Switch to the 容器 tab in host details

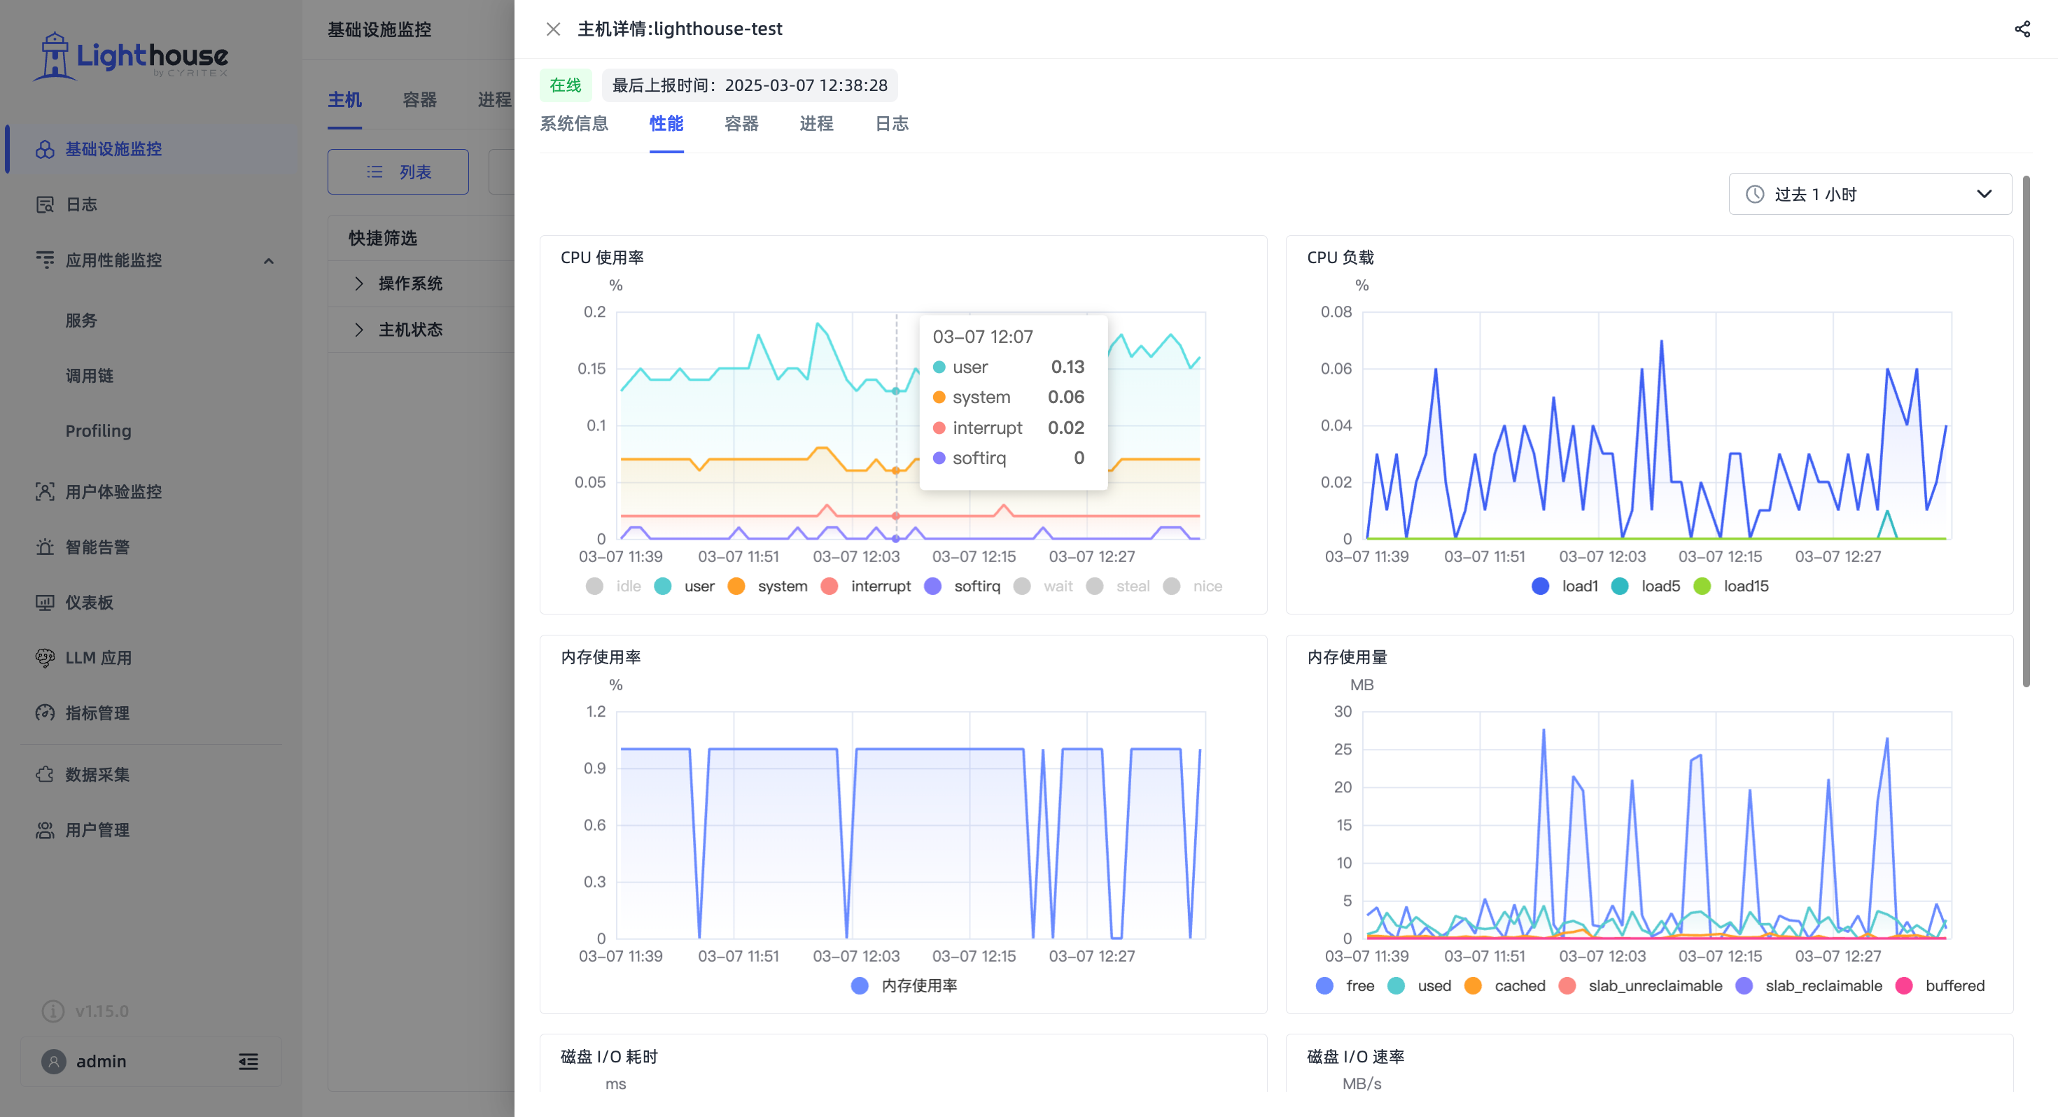pos(741,123)
